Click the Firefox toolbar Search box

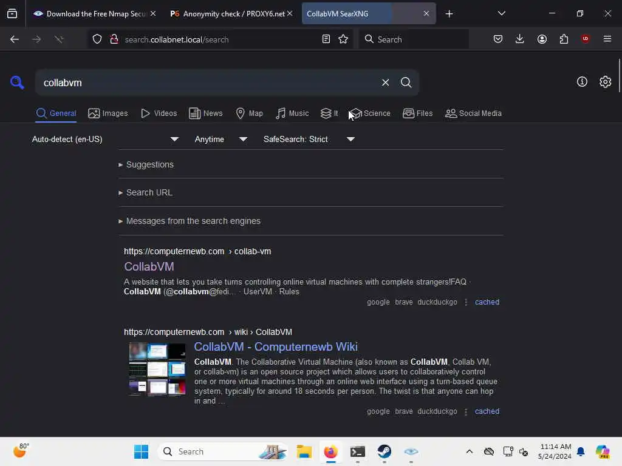414,39
